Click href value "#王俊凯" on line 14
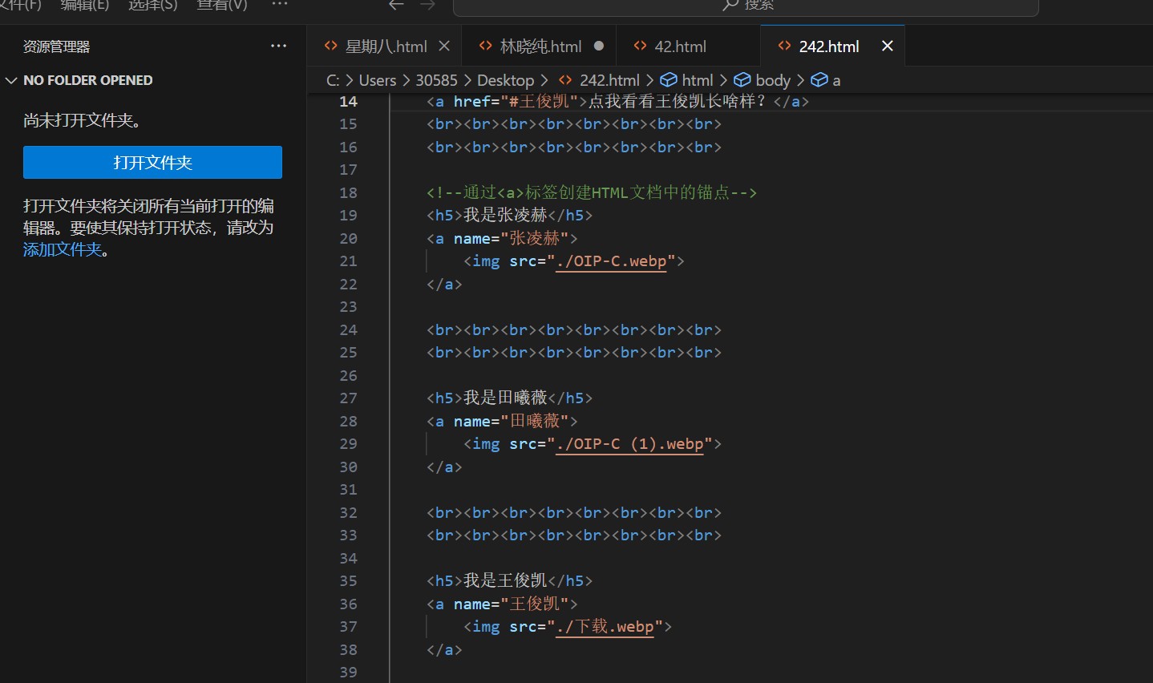 [x=539, y=101]
